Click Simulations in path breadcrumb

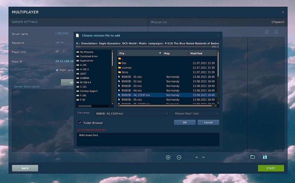[x=89, y=43]
